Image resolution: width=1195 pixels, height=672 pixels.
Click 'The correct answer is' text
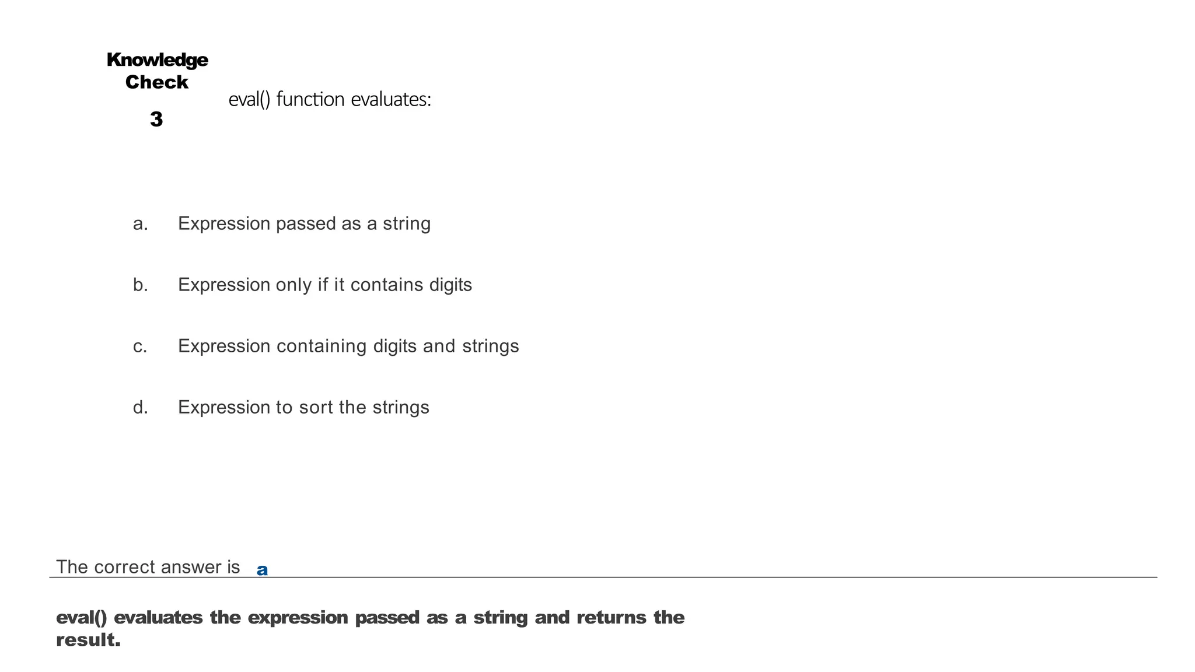148,567
